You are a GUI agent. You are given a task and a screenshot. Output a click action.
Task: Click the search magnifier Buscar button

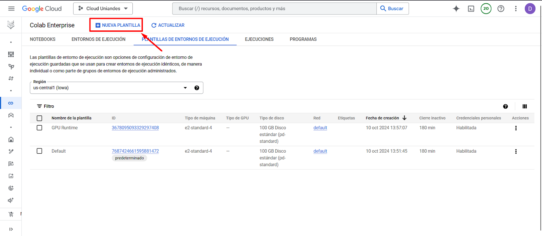pyautogui.click(x=393, y=8)
